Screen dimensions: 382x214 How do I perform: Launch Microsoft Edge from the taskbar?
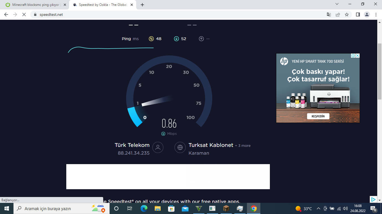pyautogui.click(x=144, y=208)
